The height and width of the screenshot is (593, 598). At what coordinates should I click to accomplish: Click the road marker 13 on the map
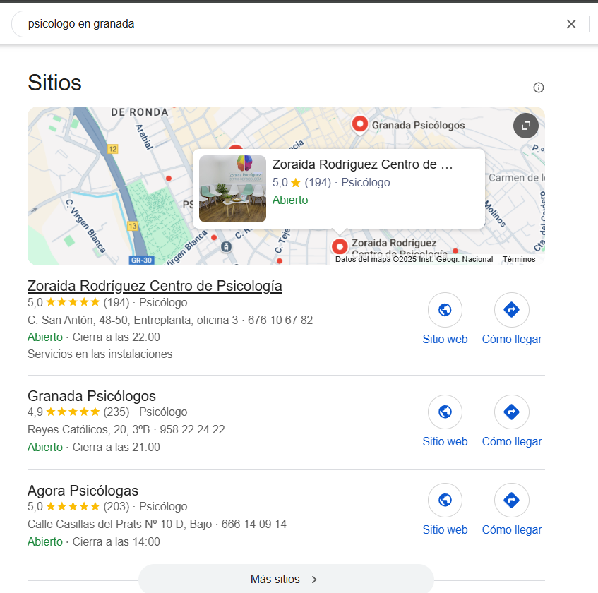pos(132,226)
